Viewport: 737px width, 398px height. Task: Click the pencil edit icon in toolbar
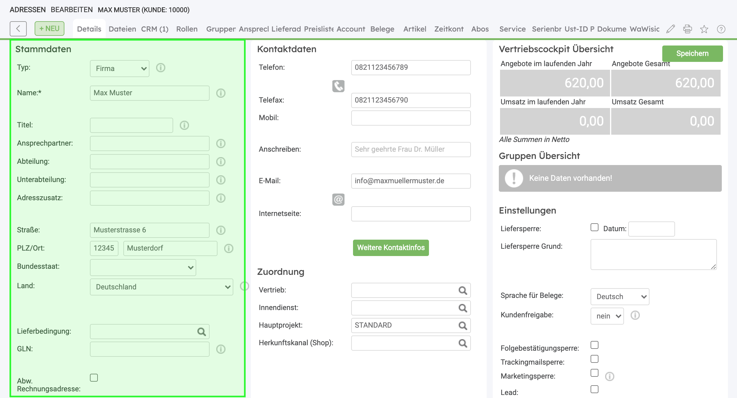pos(670,29)
